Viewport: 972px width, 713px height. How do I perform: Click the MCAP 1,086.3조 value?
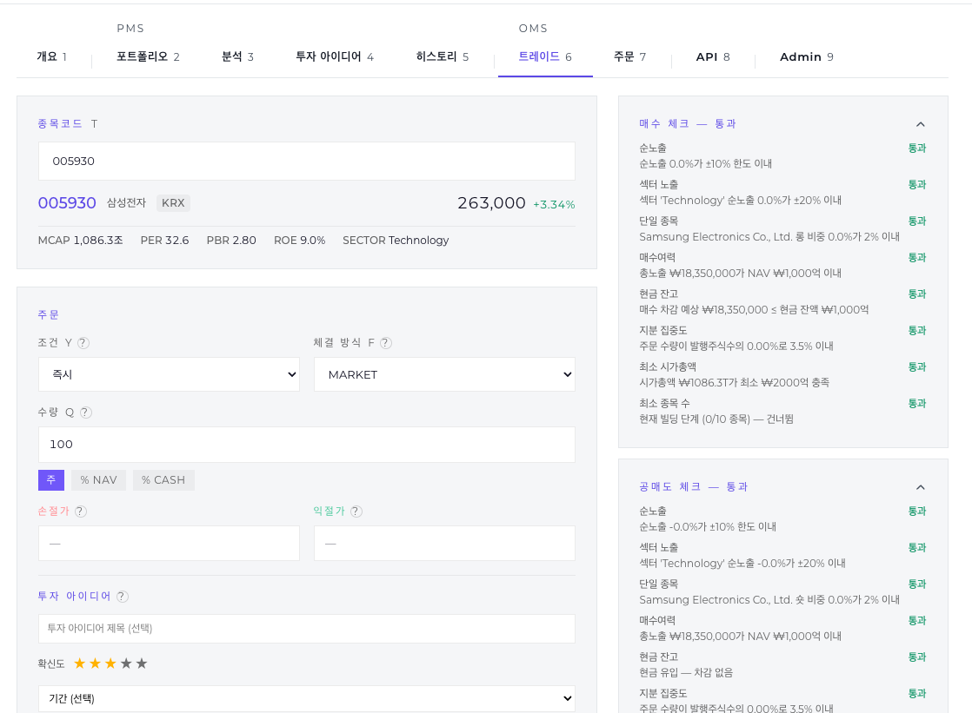click(x=81, y=241)
